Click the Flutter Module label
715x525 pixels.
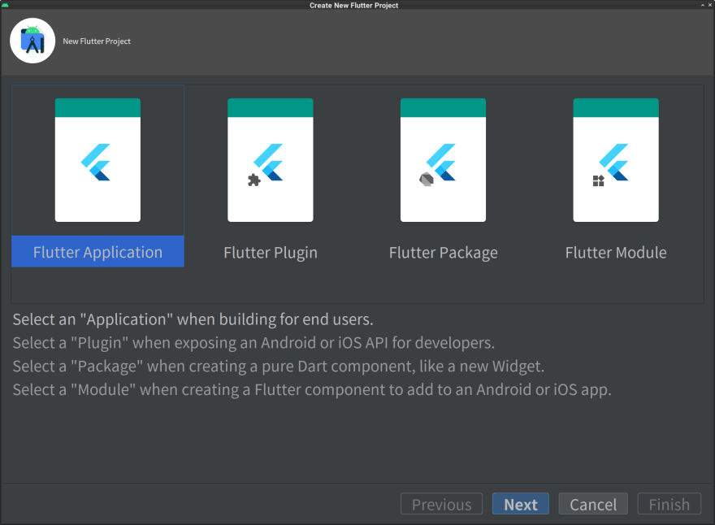tap(616, 252)
